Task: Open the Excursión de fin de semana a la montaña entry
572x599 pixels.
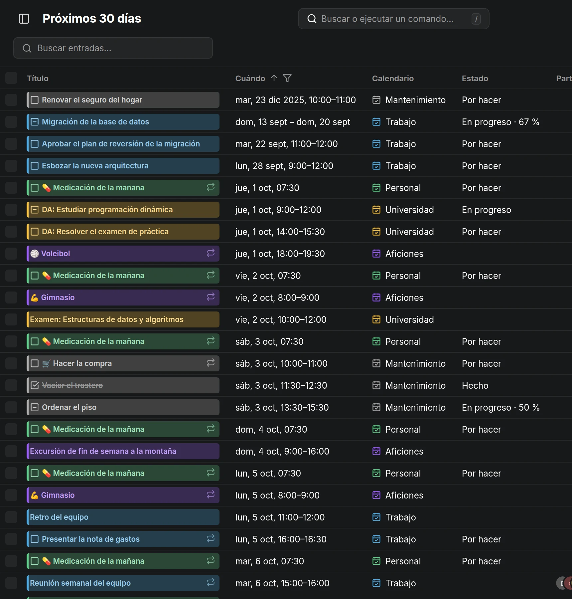Action: tap(123, 451)
